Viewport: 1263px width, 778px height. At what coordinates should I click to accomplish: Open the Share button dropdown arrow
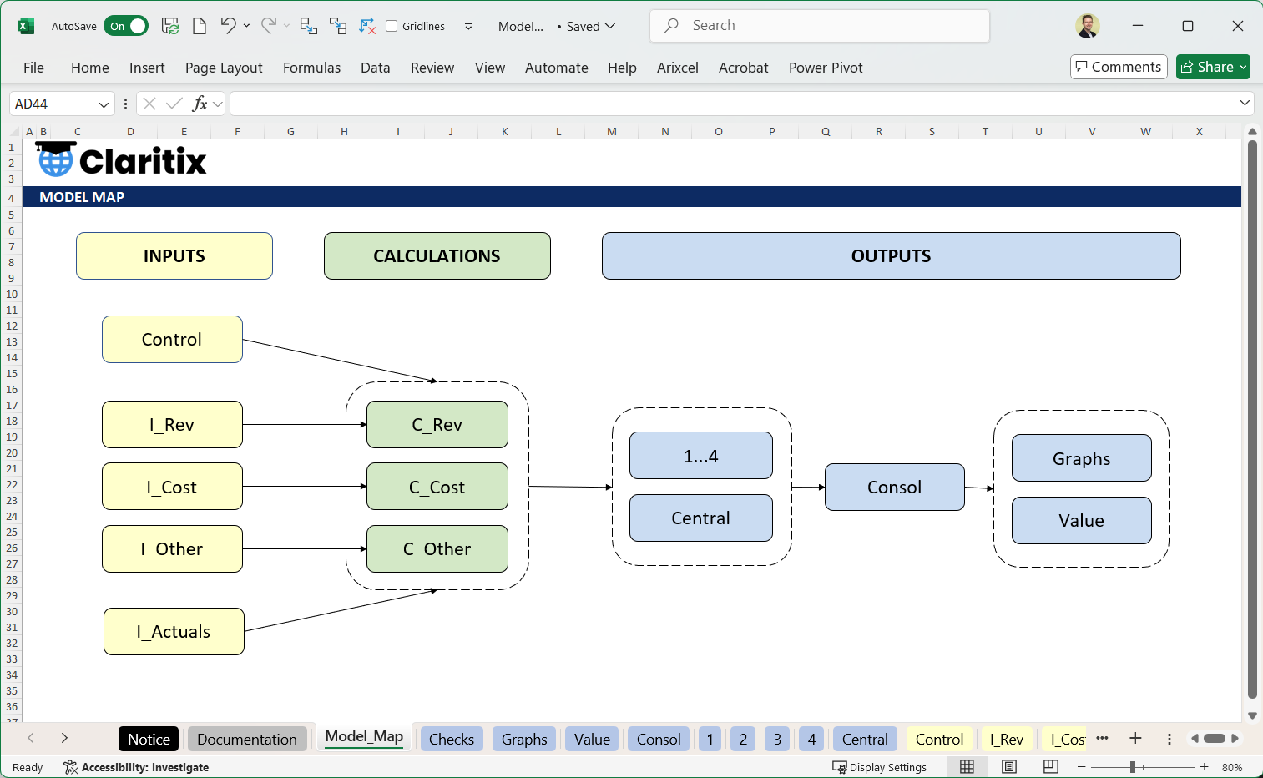pos(1243,67)
